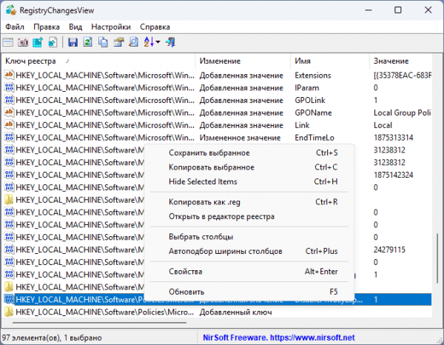
Task: Select the cell Local Group Poli
Action: point(403,113)
